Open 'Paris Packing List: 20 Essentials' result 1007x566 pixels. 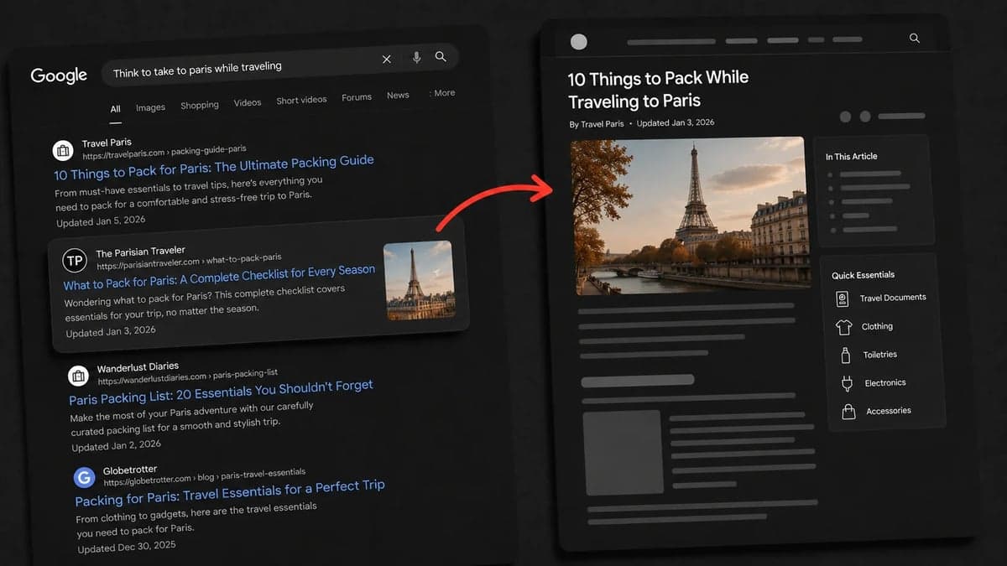point(221,392)
